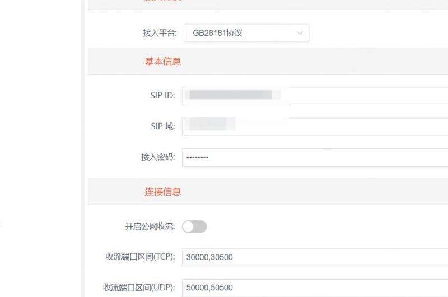Enable the 开启公网收流 switch
Image resolution: width=448 pixels, height=297 pixels.
click(x=194, y=227)
